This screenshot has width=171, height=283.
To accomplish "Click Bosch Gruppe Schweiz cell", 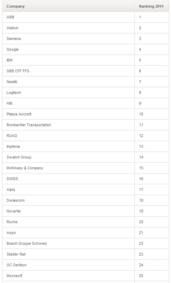I will (68, 243).
